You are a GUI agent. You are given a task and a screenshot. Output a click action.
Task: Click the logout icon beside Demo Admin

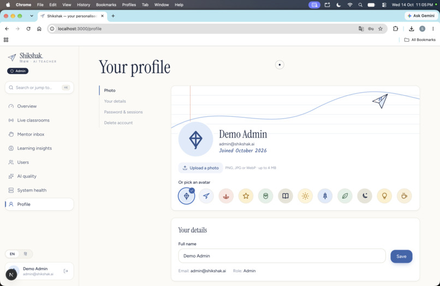(66, 271)
